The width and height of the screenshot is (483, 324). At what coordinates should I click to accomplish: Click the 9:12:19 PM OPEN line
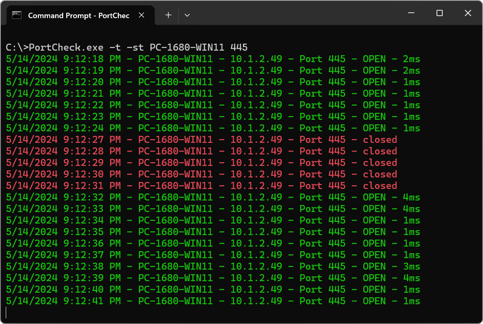pos(213,70)
